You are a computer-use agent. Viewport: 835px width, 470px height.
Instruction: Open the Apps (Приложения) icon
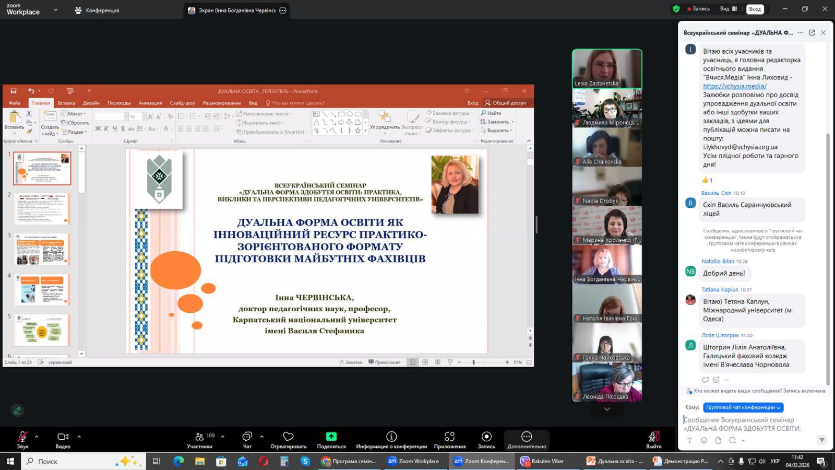click(449, 437)
